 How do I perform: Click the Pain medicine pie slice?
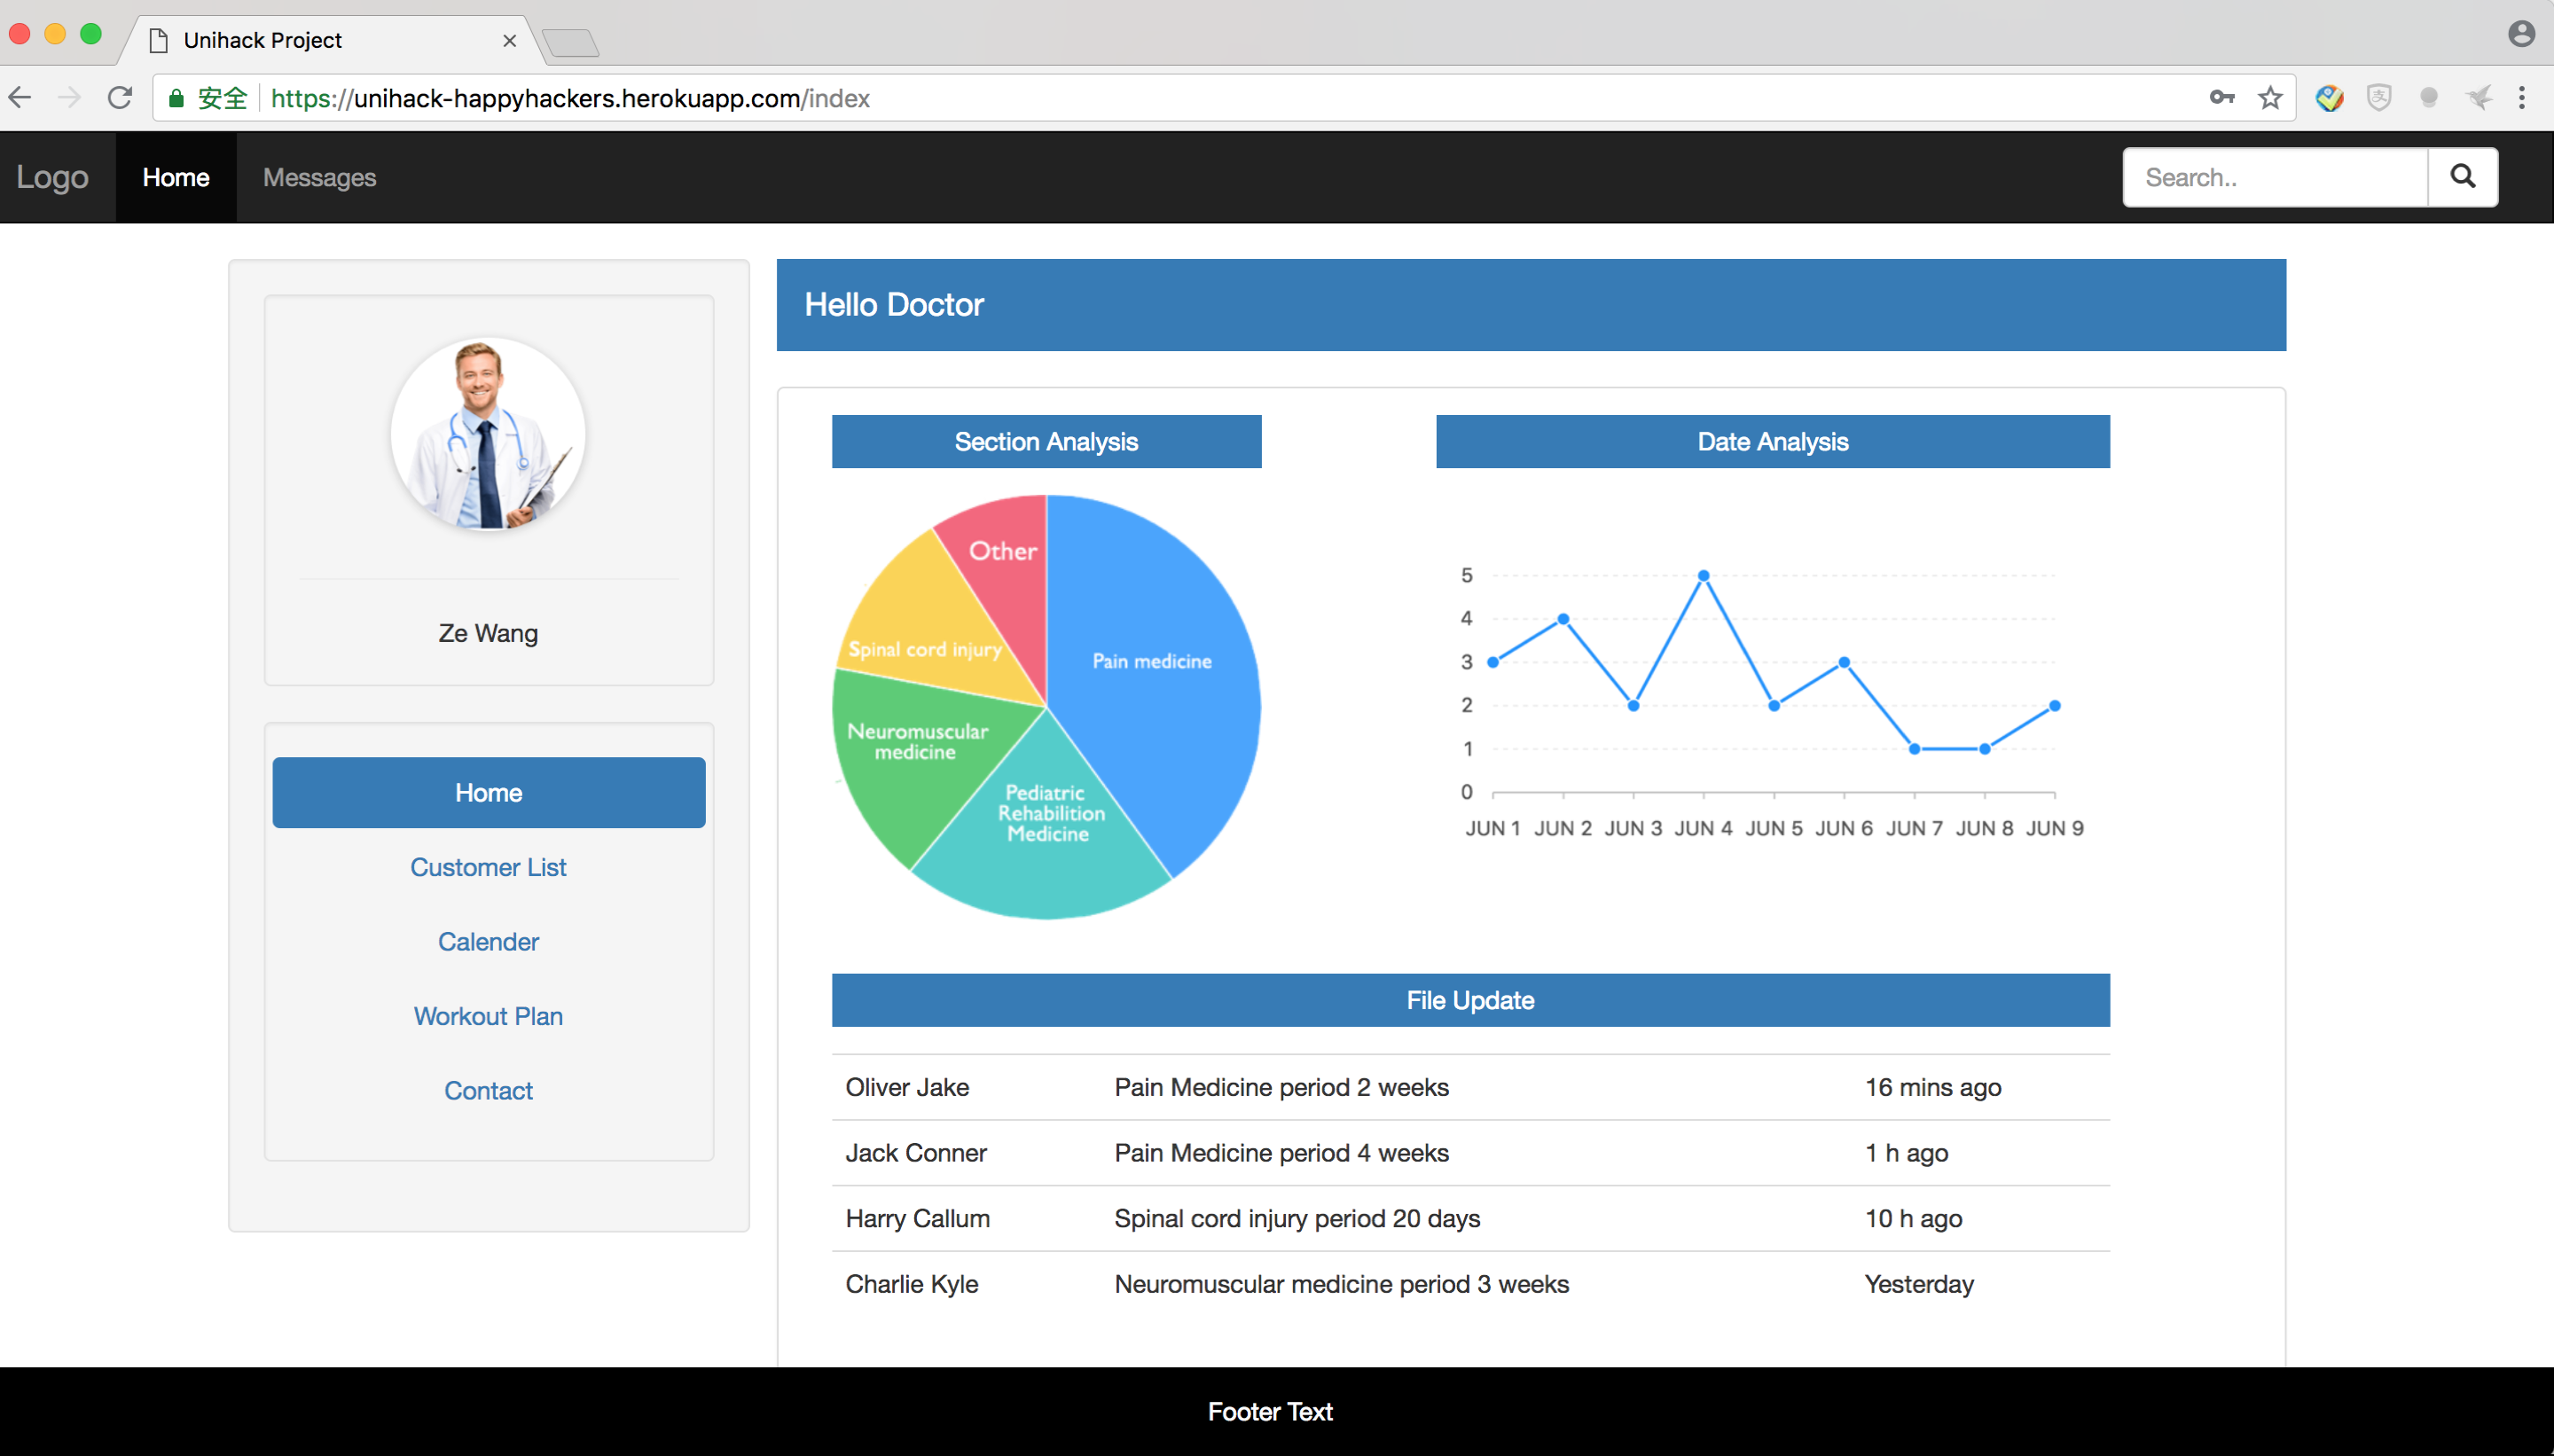[1150, 662]
